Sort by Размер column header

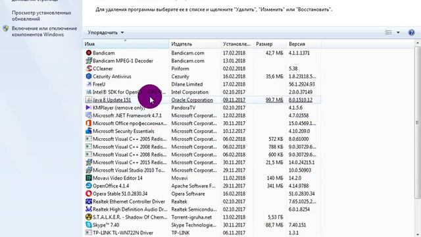point(270,44)
